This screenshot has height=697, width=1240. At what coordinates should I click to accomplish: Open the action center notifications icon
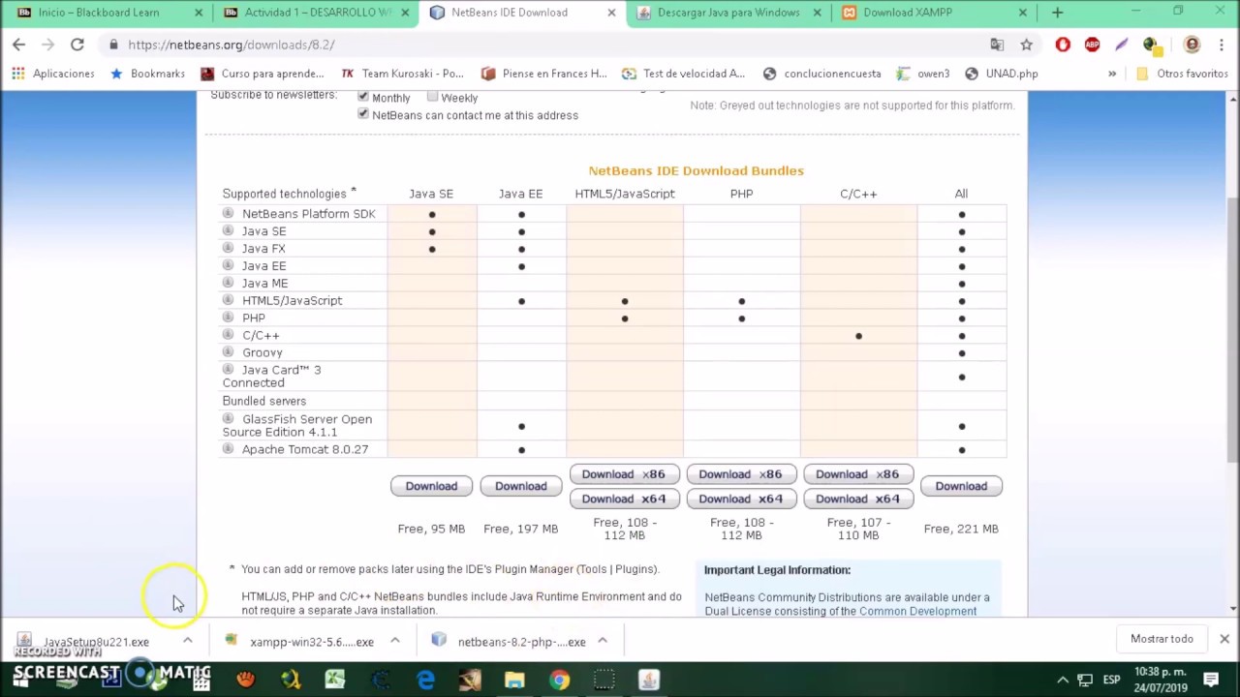click(x=1211, y=680)
